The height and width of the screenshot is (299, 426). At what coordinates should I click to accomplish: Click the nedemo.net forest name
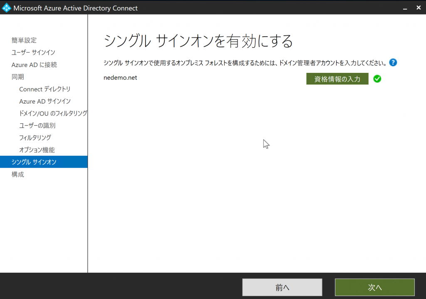coord(120,77)
